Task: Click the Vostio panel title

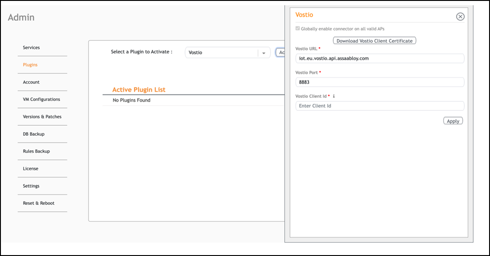Action: pyautogui.click(x=304, y=15)
